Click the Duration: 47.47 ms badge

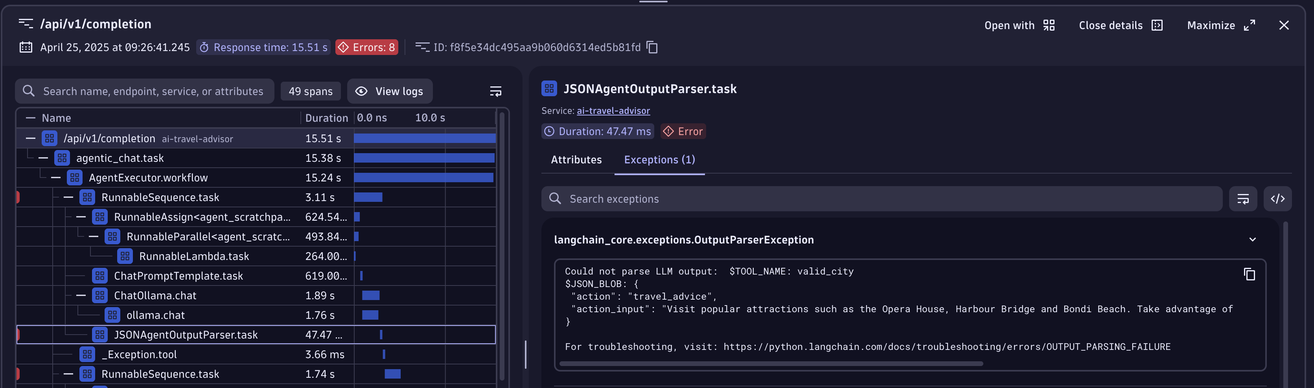pos(597,132)
